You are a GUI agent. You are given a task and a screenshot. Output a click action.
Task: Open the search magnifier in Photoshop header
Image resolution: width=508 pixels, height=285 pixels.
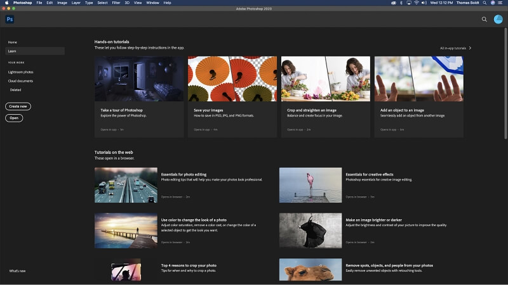coord(484,20)
